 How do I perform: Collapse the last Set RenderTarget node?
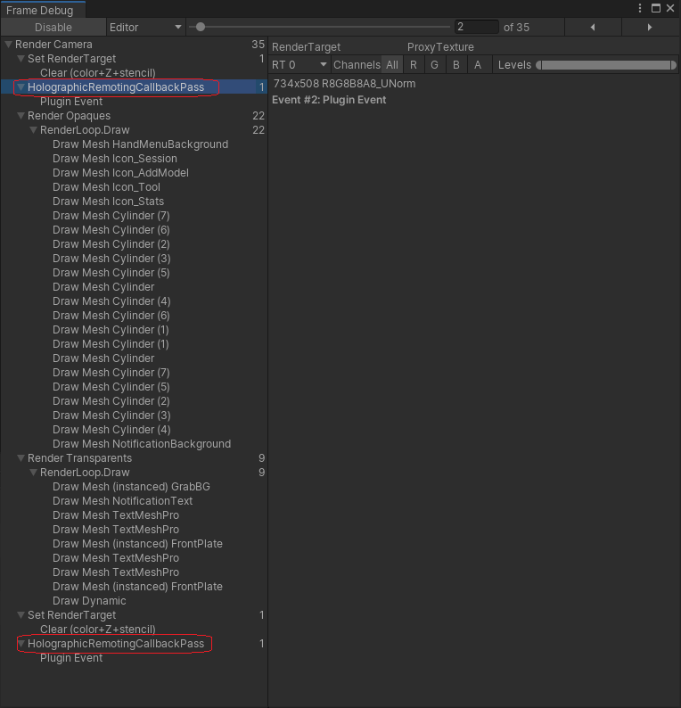[x=21, y=615]
